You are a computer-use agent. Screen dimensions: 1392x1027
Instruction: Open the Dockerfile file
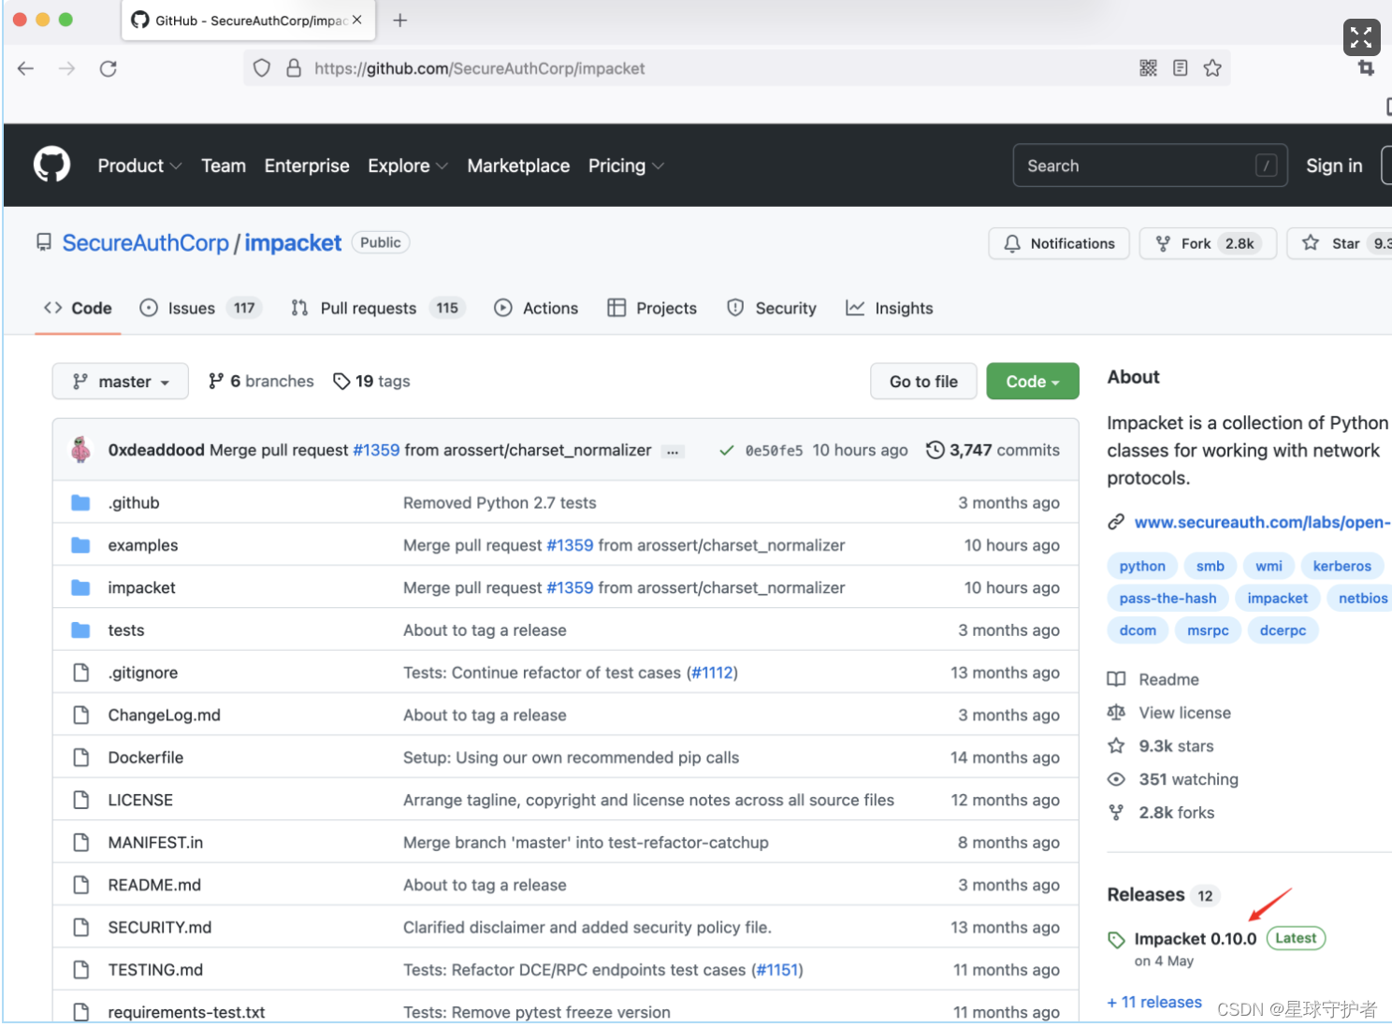[145, 758]
